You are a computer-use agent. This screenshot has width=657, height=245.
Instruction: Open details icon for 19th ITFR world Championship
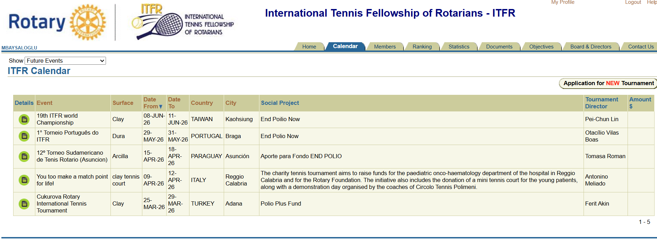tap(24, 119)
